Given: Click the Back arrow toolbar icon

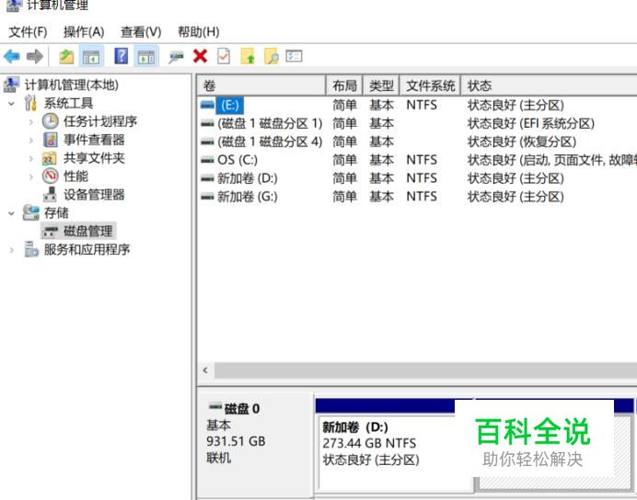Looking at the screenshot, I should click(12, 56).
